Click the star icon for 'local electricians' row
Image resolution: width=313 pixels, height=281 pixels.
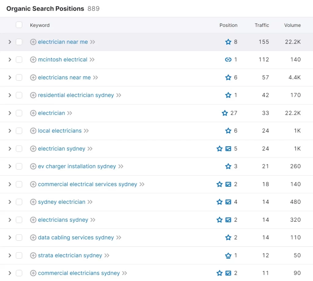coord(228,131)
